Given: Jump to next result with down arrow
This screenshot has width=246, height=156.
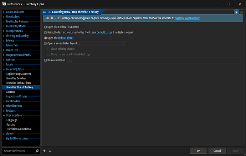Looking at the screenshot, I should [x=50, y=151].
